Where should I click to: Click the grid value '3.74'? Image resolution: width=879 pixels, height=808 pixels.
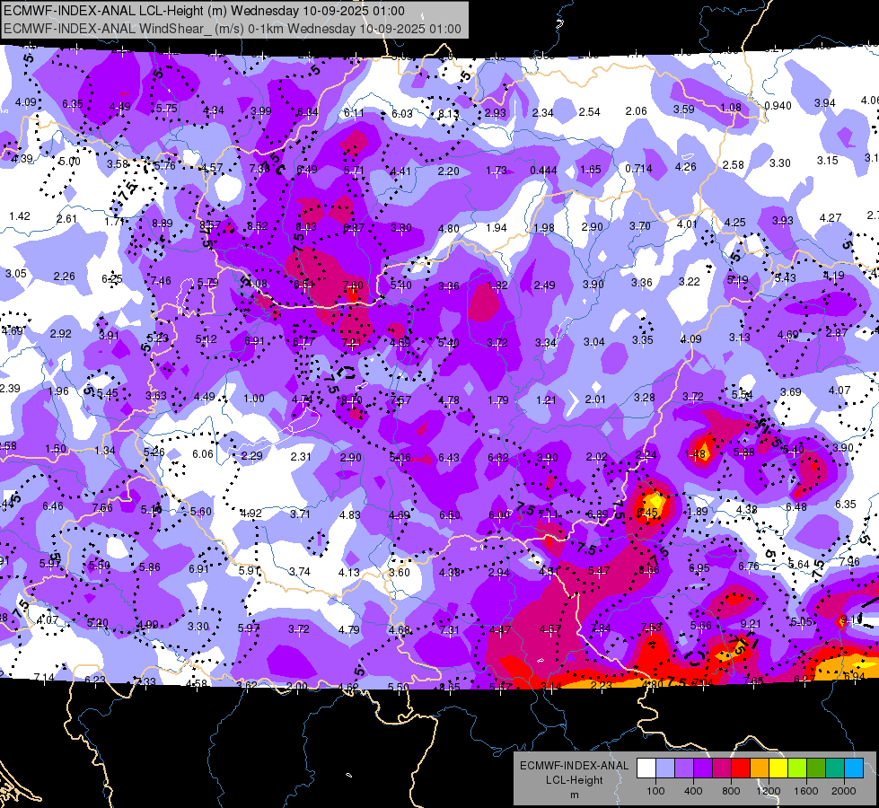[299, 571]
